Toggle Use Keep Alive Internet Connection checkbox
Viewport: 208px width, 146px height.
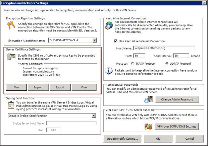pyautogui.click(x=116, y=41)
